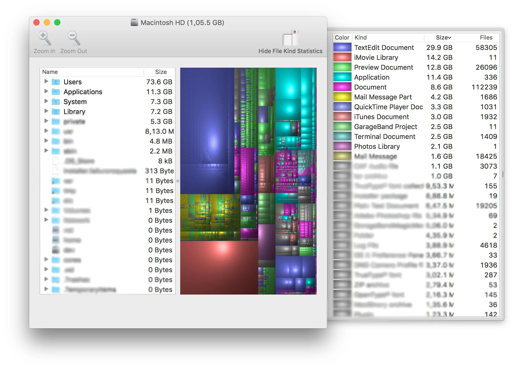Click the Users folder icon

[56, 82]
